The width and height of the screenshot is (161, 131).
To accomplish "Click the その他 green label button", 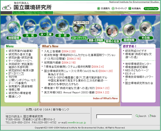I will 146,38.
